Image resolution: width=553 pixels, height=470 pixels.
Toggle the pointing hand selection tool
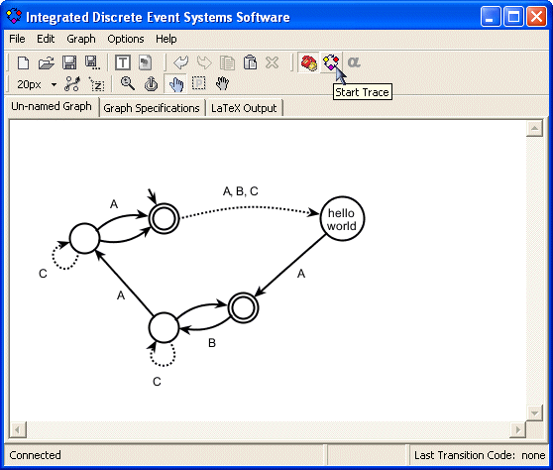tap(175, 84)
